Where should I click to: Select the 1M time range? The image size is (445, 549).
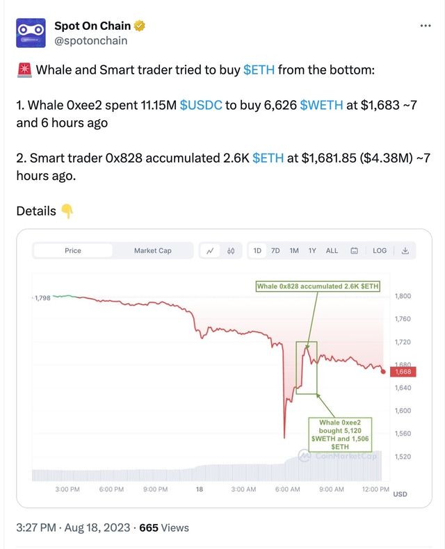(x=294, y=251)
